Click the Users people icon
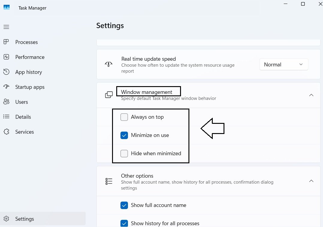The height and width of the screenshot is (227, 323). (6, 102)
